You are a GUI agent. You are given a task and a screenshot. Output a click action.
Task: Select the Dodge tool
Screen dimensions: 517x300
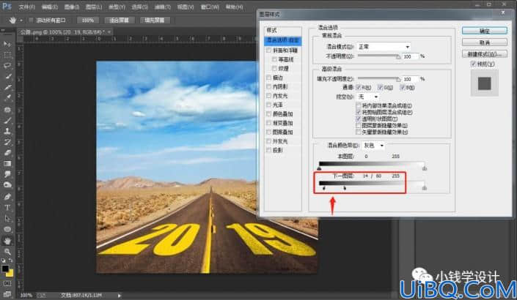point(7,185)
